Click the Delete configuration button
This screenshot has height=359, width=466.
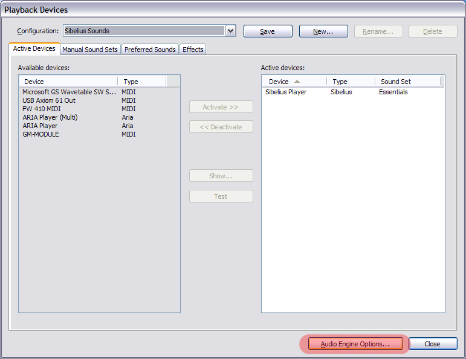(433, 31)
